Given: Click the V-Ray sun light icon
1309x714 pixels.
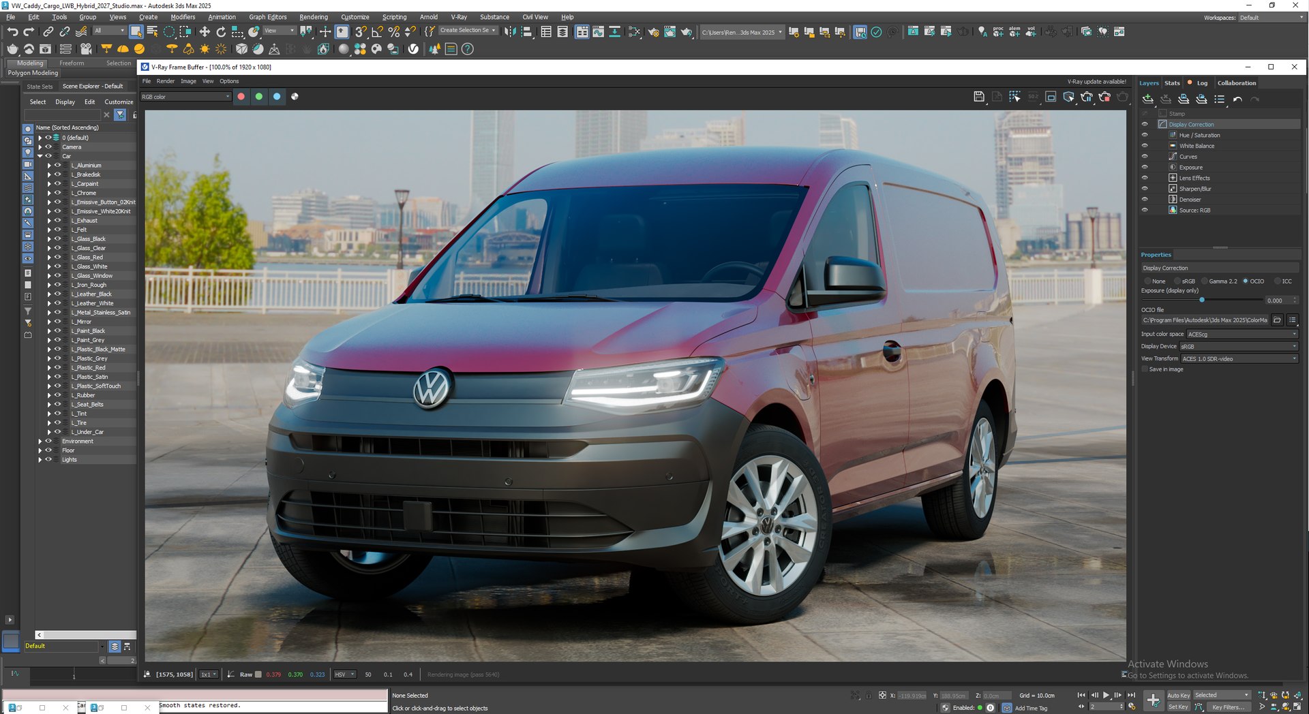Looking at the screenshot, I should click(x=205, y=49).
